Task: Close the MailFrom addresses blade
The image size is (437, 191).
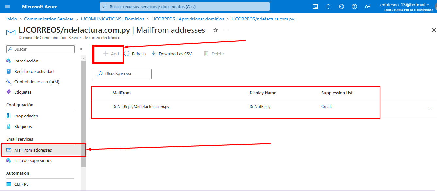Action: (434, 30)
